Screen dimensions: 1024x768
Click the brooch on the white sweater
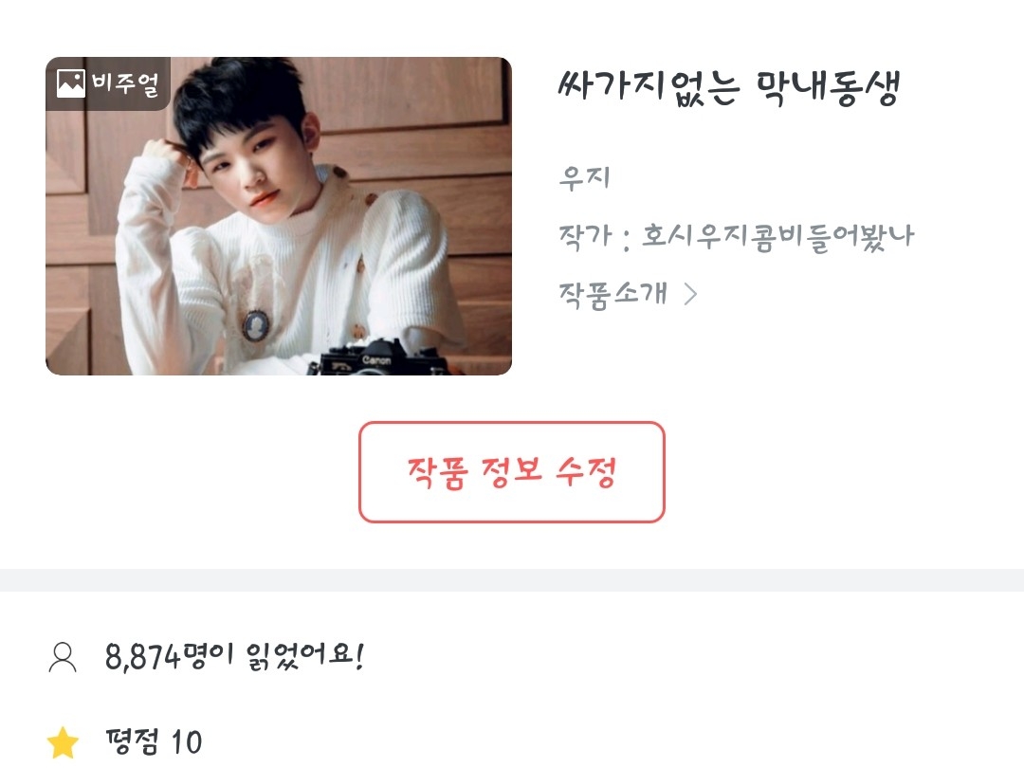click(255, 325)
